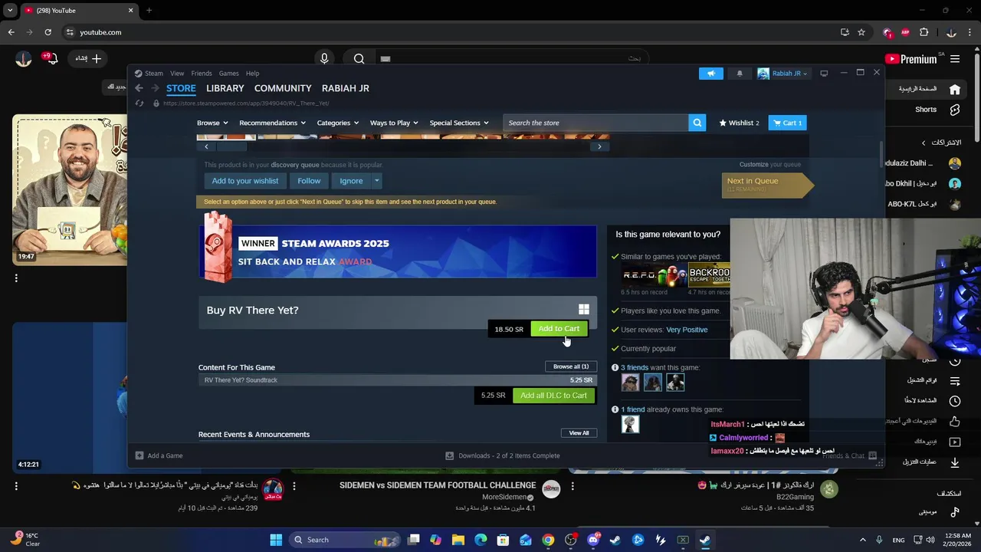This screenshot has height=552, width=981.
Task: Expand the Recommendations dropdown
Action: click(272, 123)
